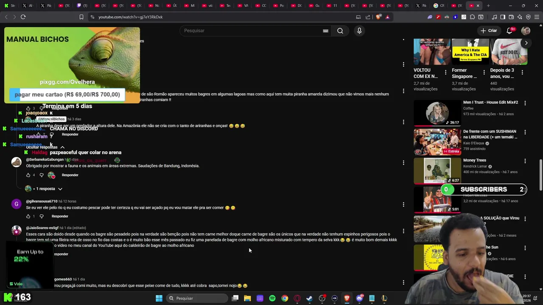Dislike the SerbanekaGabungan comment
This screenshot has width=543, height=305.
(42, 175)
